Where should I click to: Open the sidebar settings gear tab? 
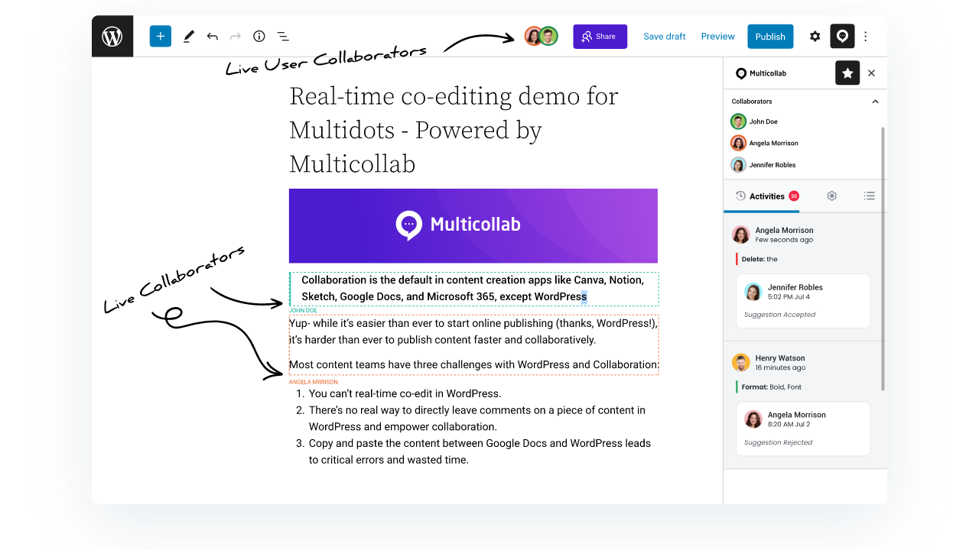(x=831, y=196)
